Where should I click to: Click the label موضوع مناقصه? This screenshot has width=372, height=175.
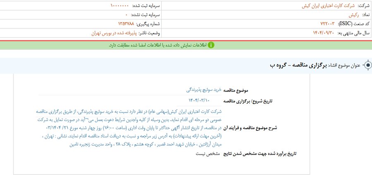click(235, 91)
